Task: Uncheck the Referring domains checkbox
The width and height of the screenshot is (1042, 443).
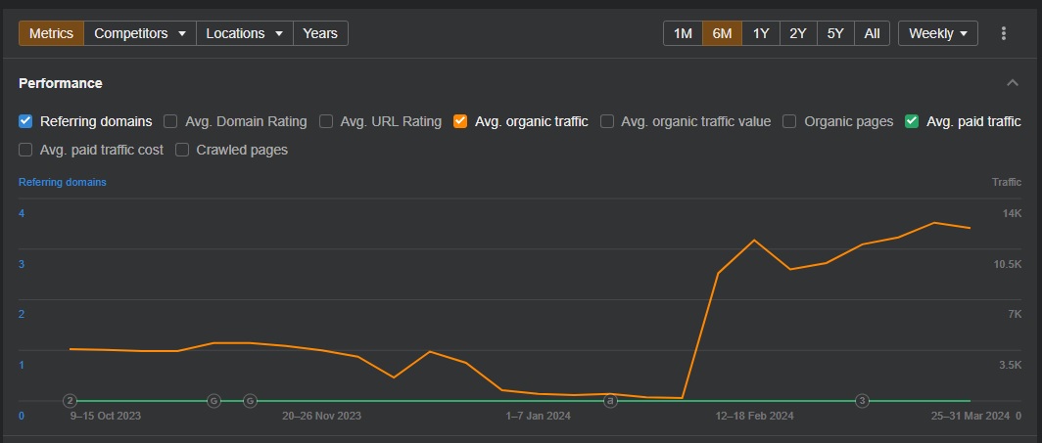Action: (x=25, y=121)
